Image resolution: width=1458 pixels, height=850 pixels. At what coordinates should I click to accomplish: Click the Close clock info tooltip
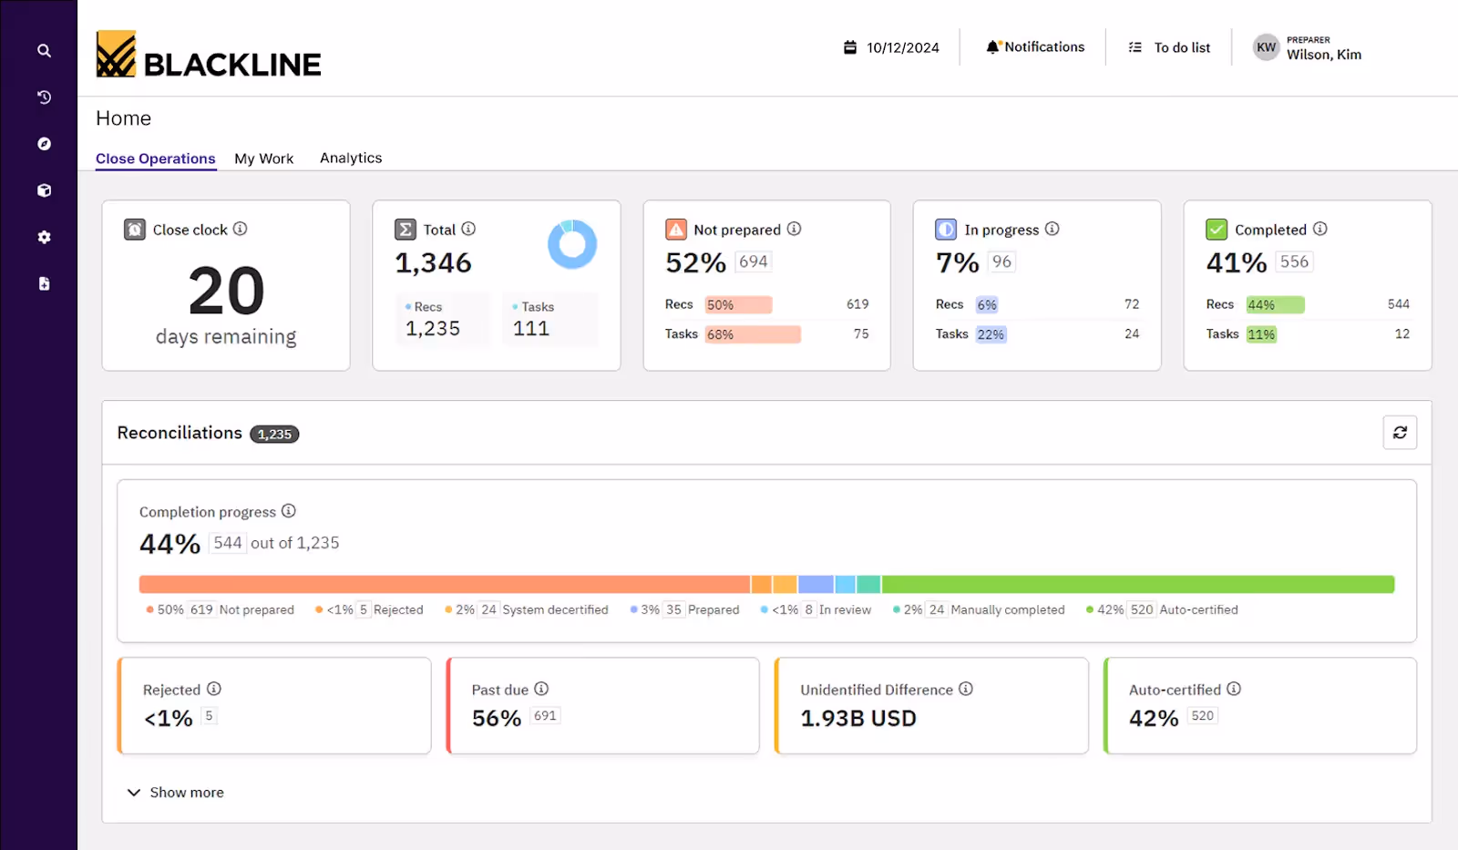[x=241, y=230]
